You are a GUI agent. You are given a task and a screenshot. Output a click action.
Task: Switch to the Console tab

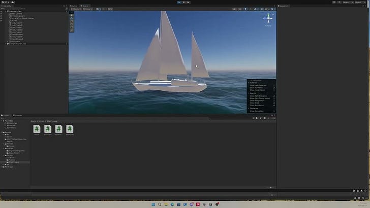[17, 116]
